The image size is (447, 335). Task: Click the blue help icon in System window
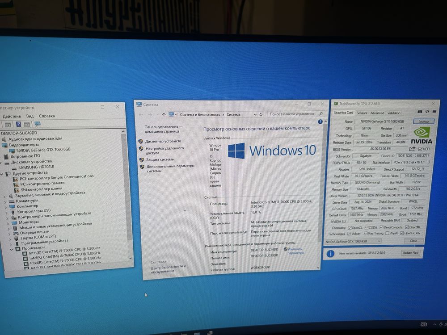click(320, 121)
